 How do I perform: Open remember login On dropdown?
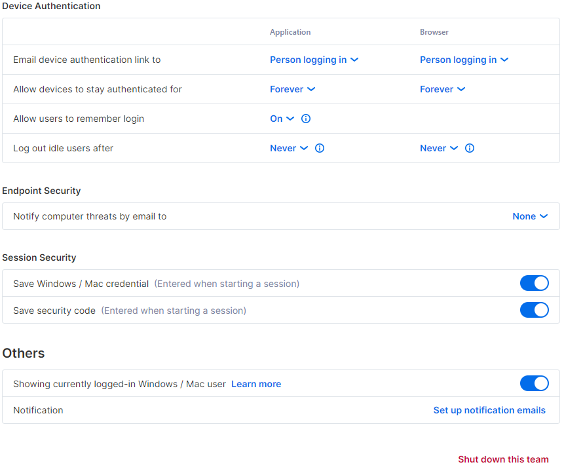coord(282,119)
